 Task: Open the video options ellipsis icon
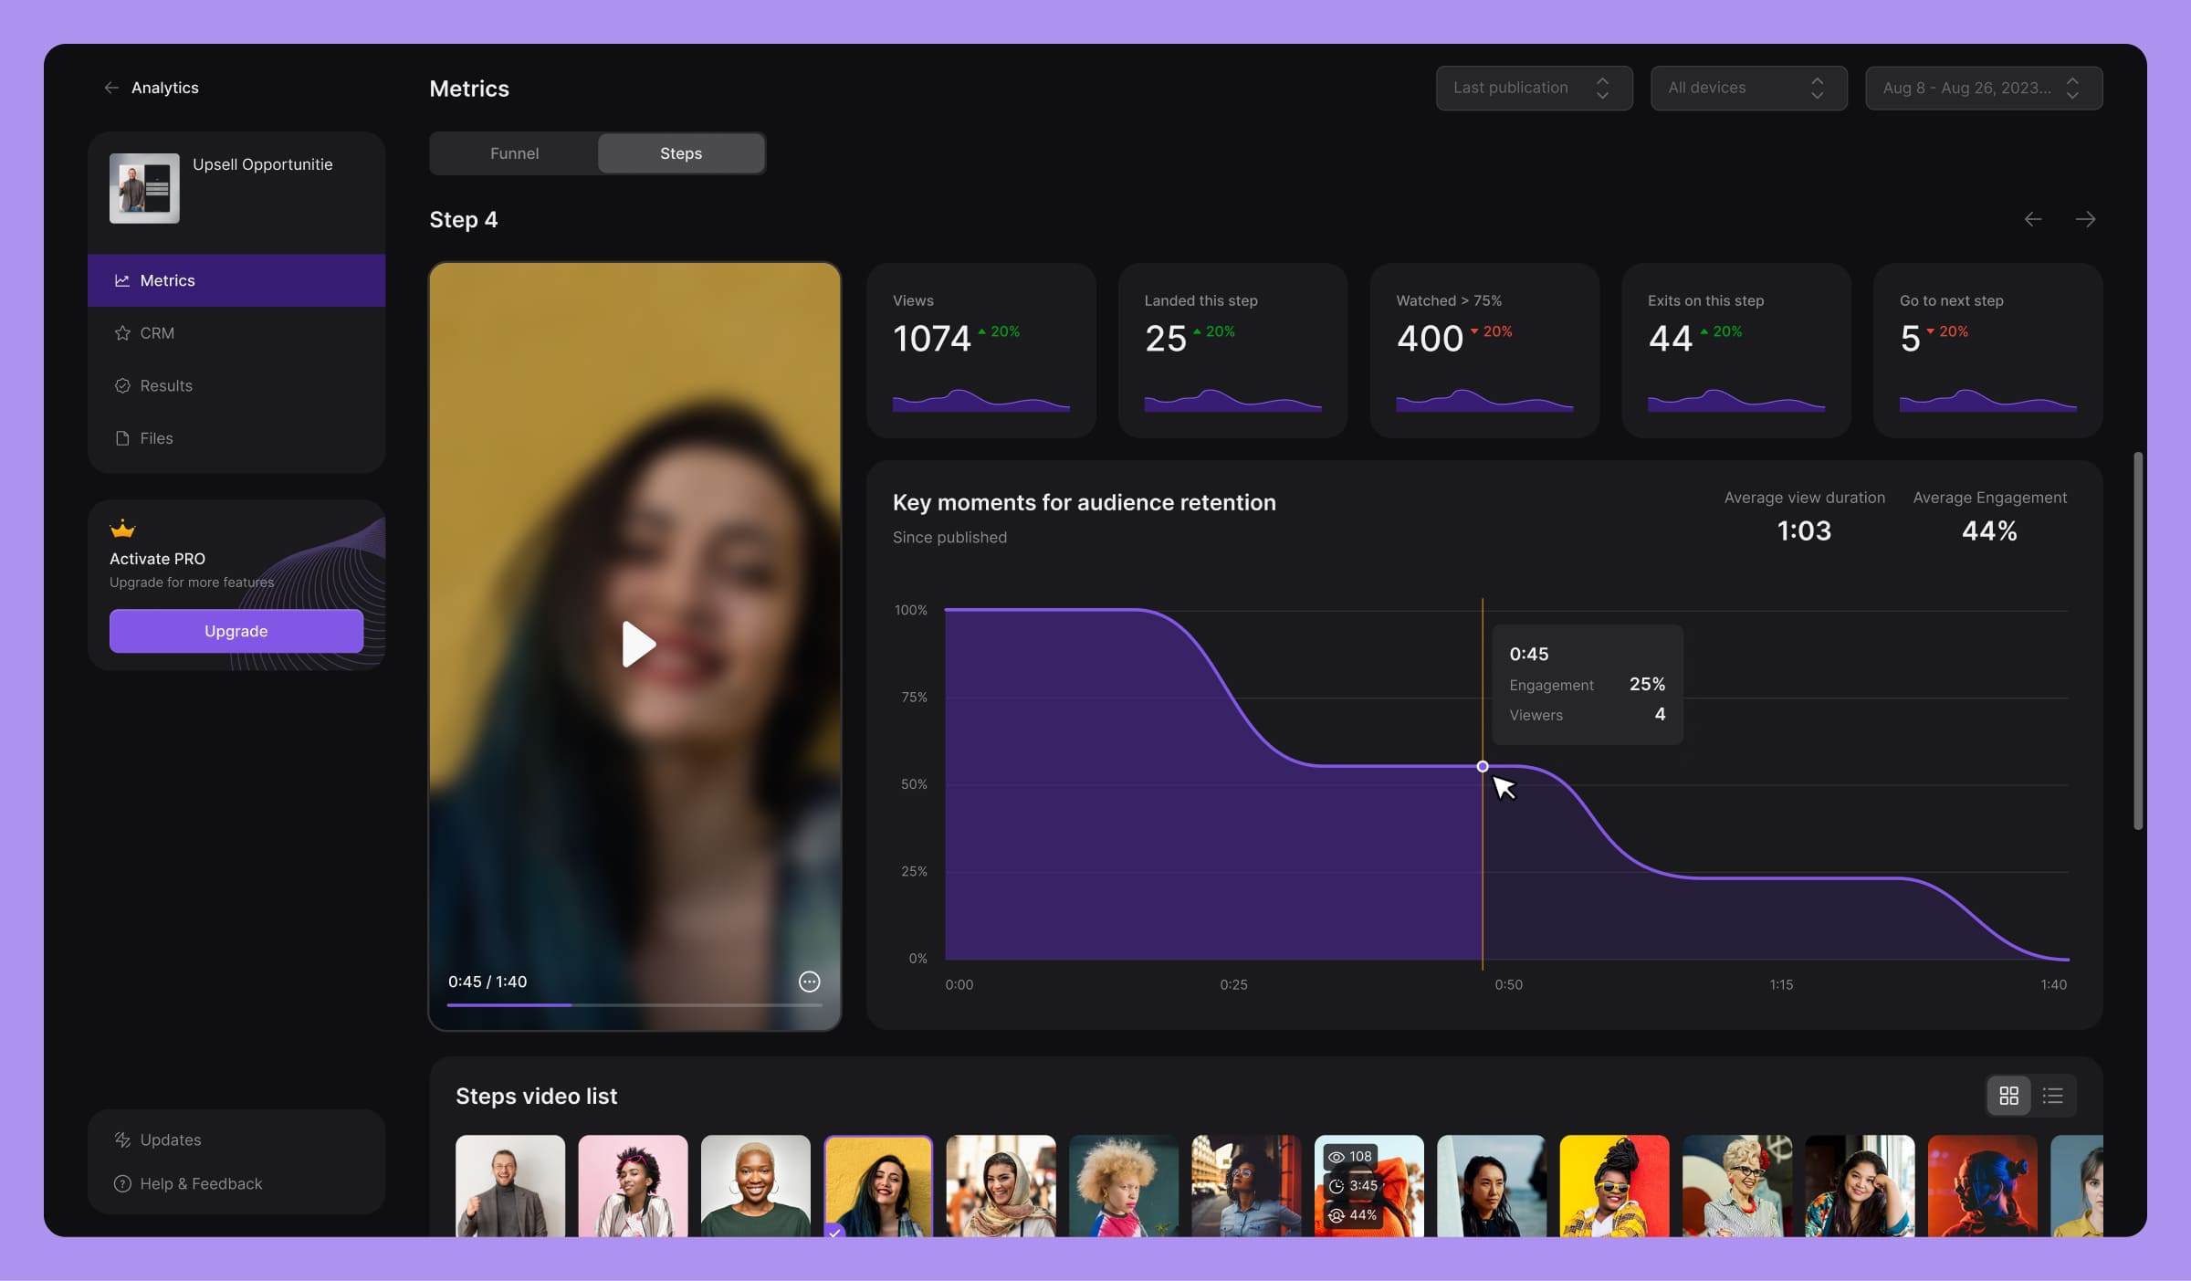(809, 982)
